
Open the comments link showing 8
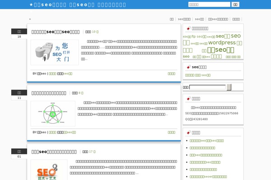[81, 93]
